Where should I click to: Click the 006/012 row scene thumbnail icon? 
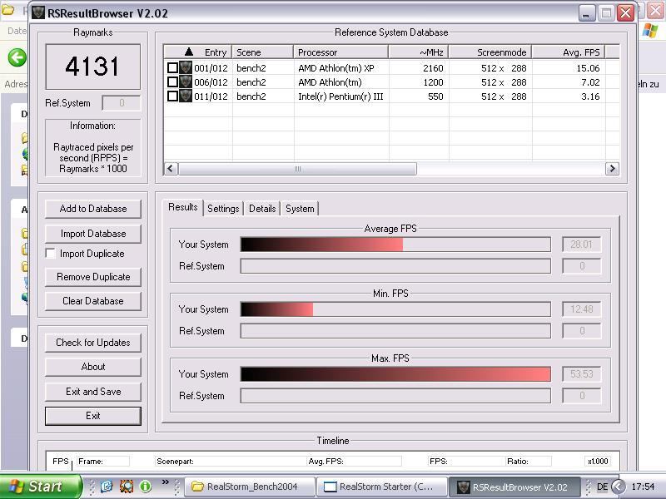pos(186,82)
